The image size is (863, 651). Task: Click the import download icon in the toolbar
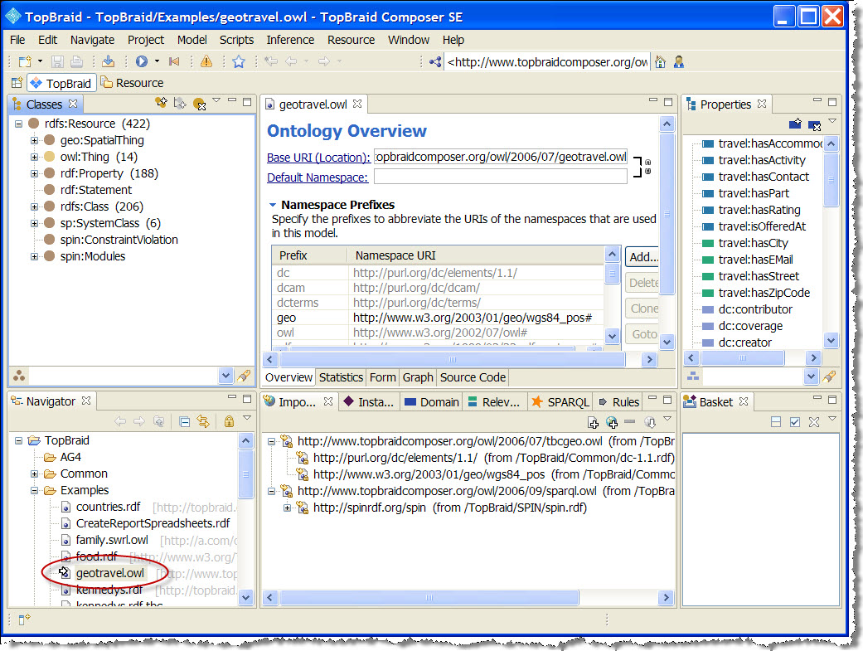point(109,61)
